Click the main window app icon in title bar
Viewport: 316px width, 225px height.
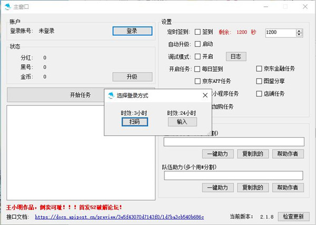(x=7, y=7)
